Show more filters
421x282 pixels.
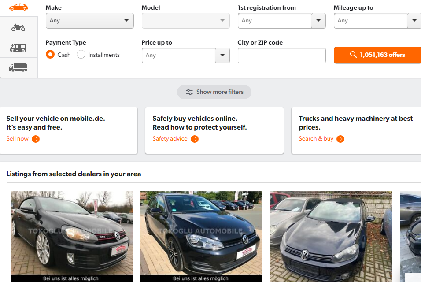click(214, 92)
